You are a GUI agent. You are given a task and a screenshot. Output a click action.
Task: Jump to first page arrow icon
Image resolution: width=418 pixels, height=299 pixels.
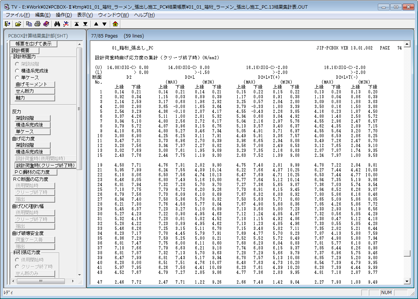[x=76, y=24]
